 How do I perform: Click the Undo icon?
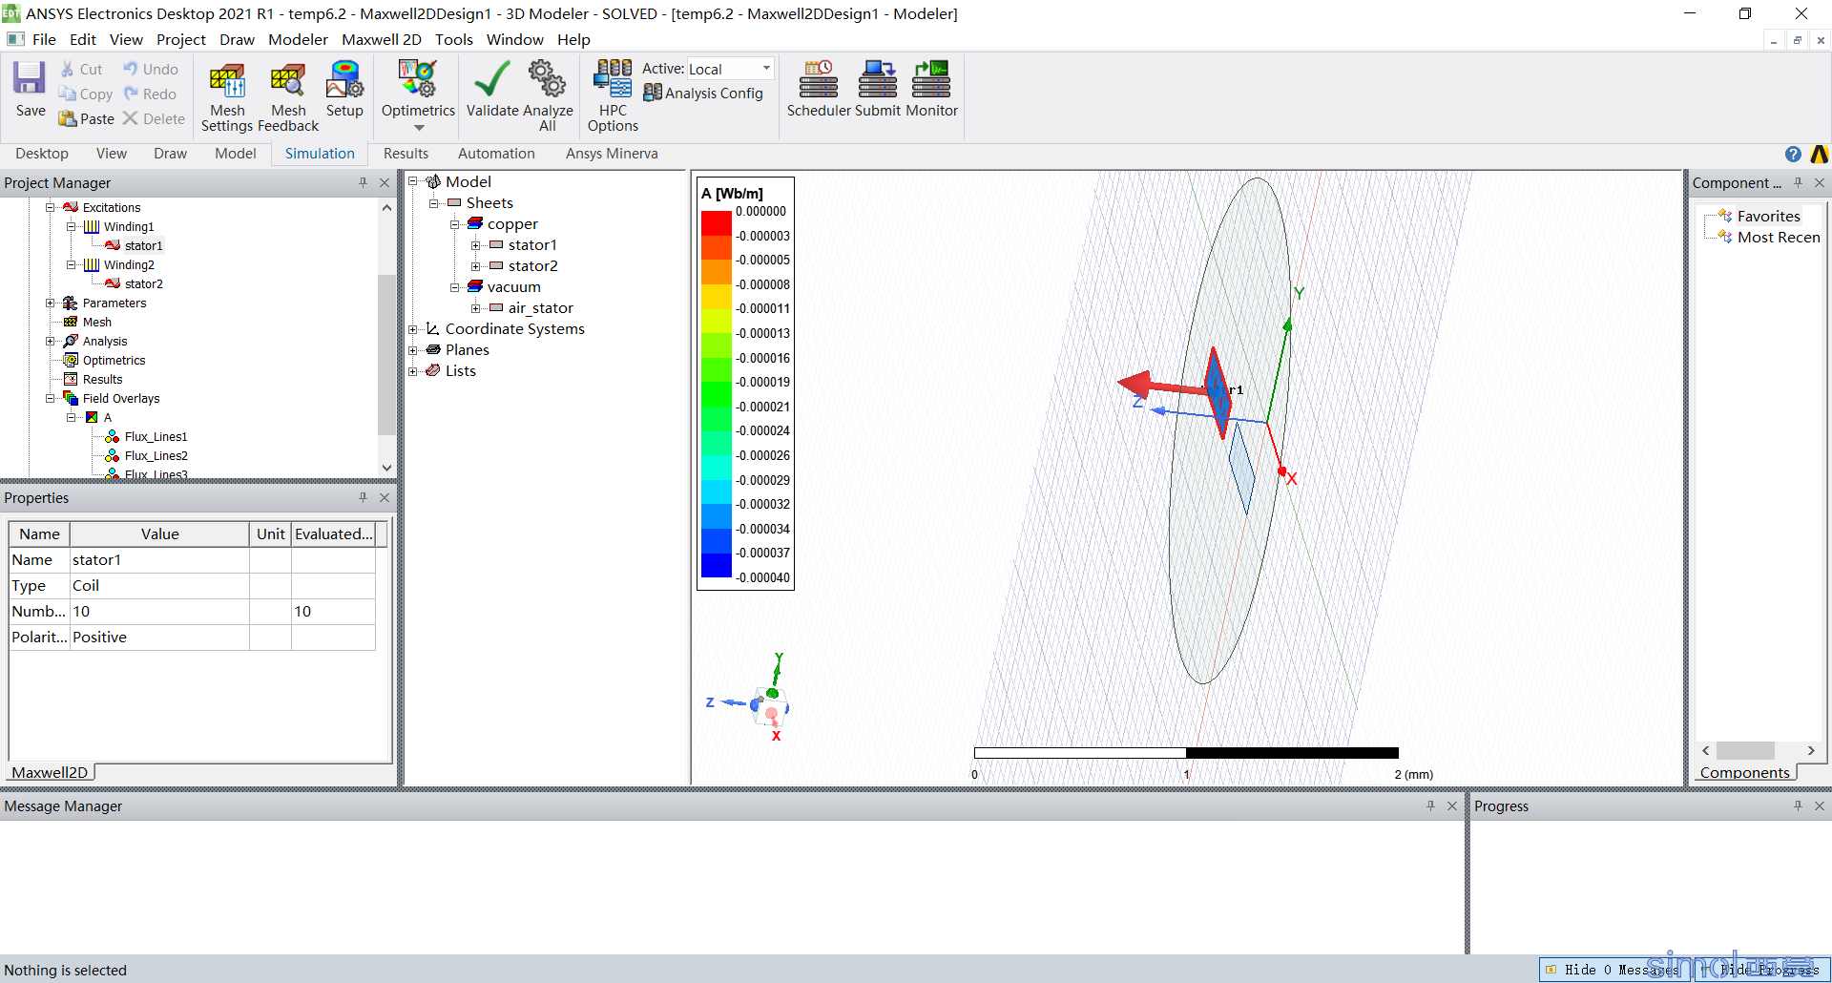(131, 69)
